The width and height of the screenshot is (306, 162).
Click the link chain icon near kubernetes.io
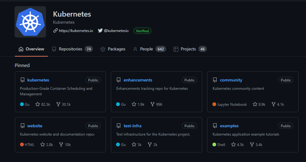55,31
